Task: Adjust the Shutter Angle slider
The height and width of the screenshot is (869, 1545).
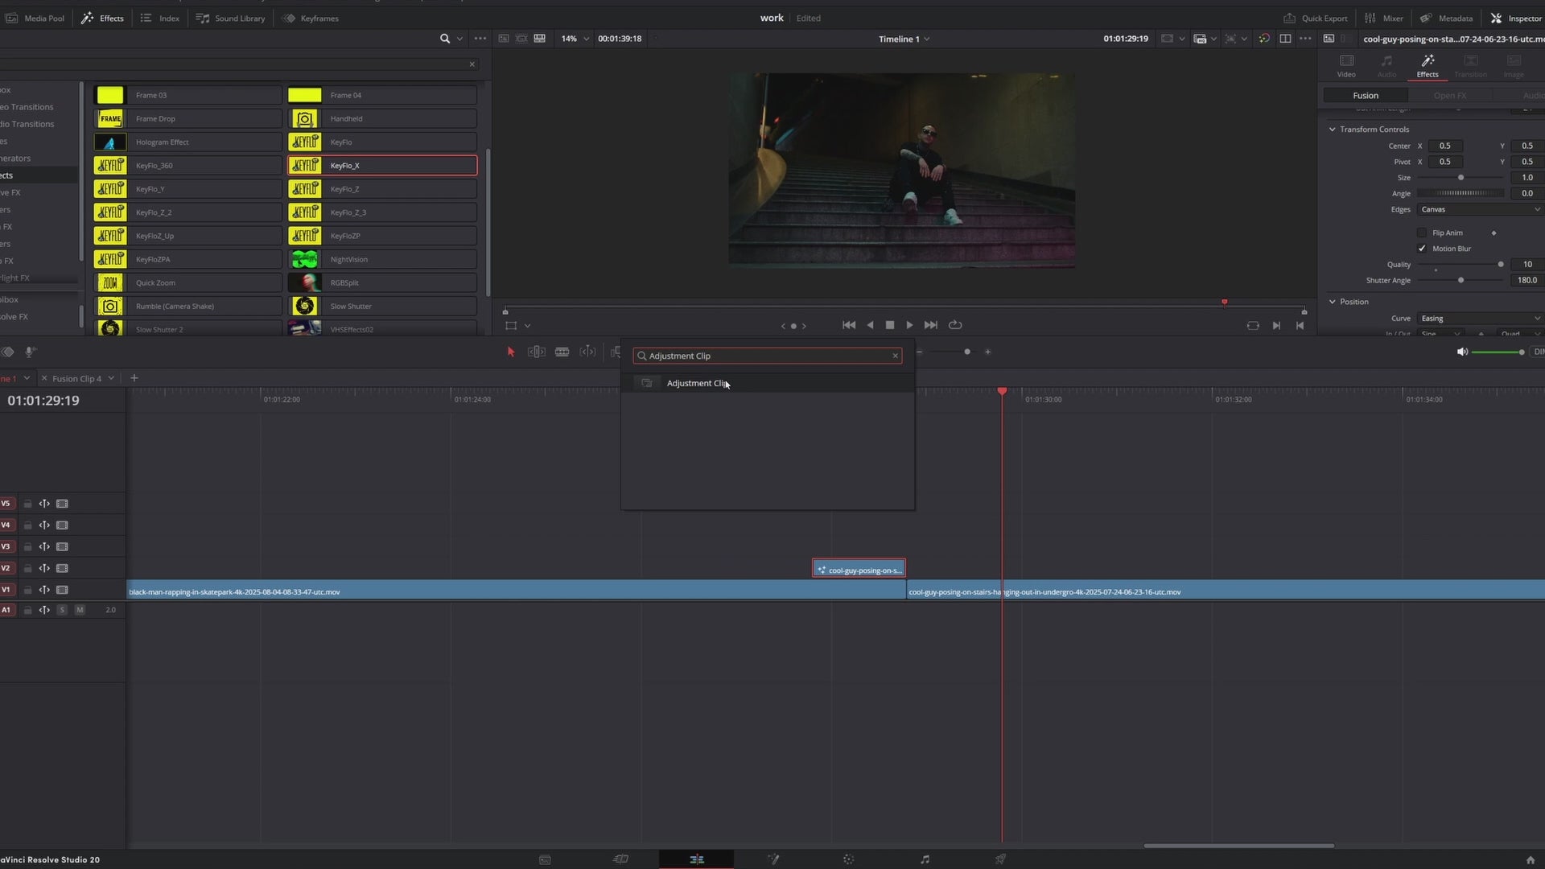Action: coord(1461,280)
